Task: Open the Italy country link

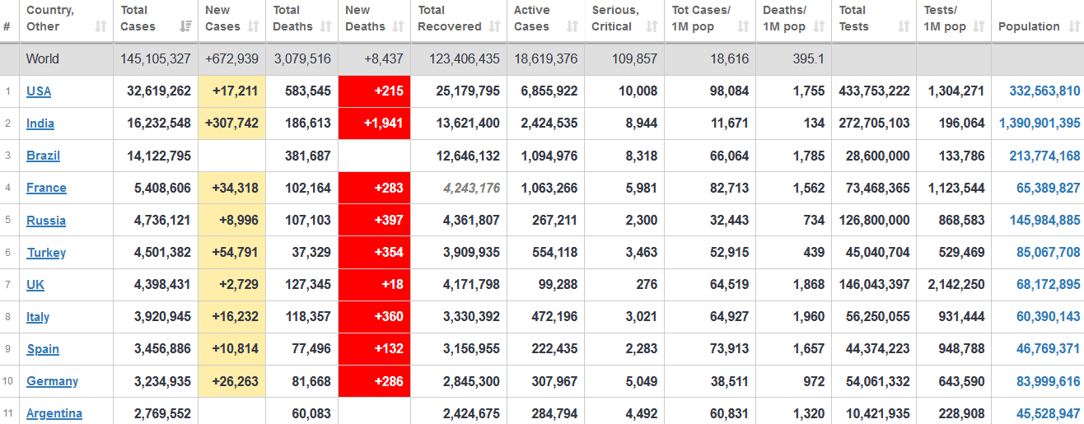Action: [38, 317]
